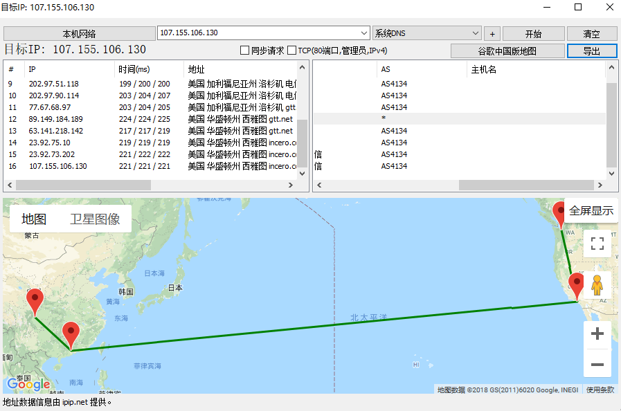Expand the target IP address dropdown
The height and width of the screenshot is (411, 621).
(364, 33)
